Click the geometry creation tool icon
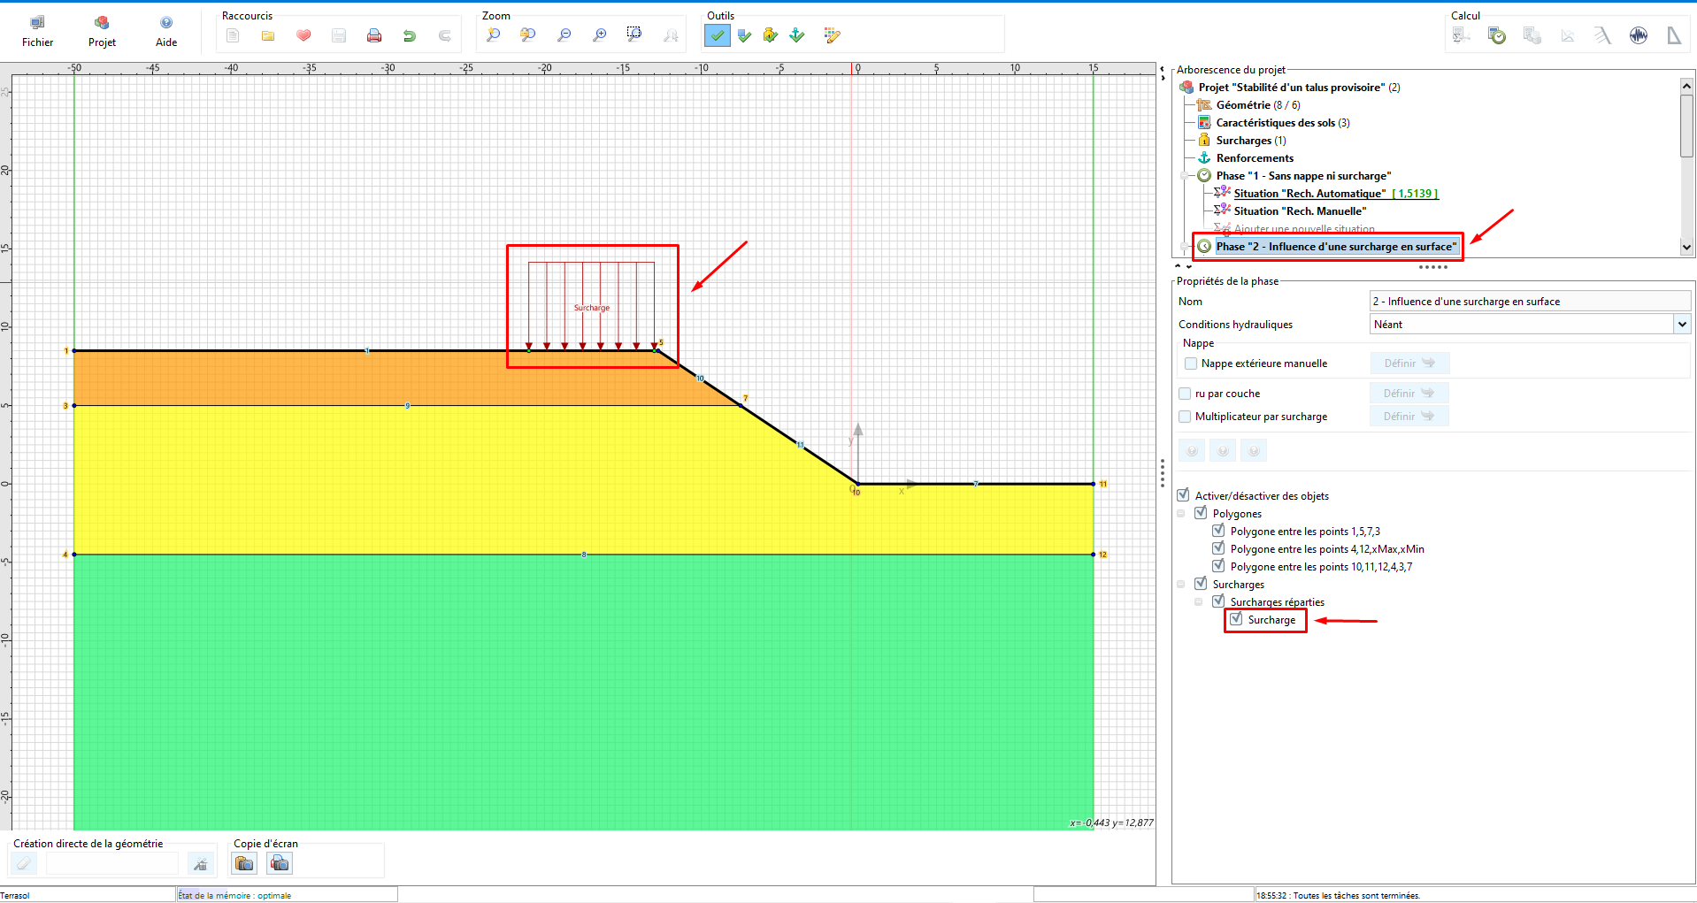1697x903 pixels. tap(201, 864)
